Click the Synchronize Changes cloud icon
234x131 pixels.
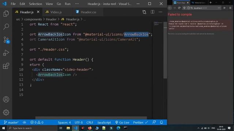[x=24, y=122]
